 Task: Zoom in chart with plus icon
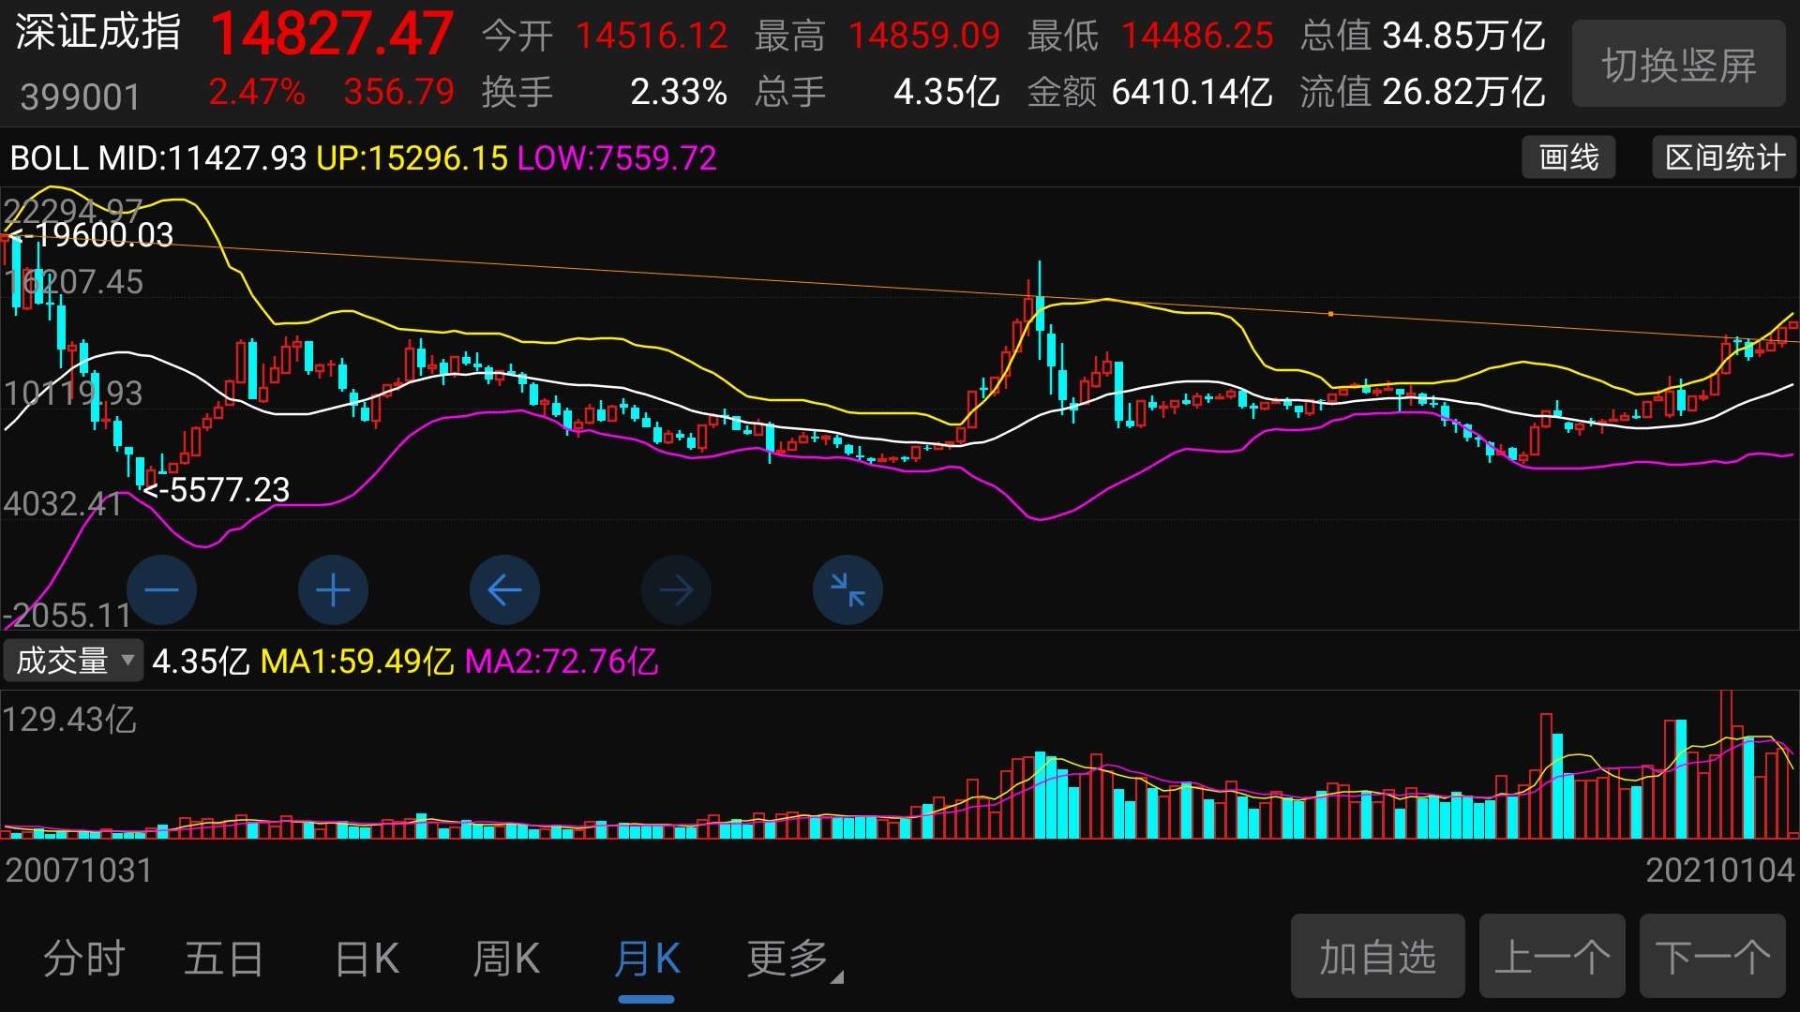click(x=333, y=590)
